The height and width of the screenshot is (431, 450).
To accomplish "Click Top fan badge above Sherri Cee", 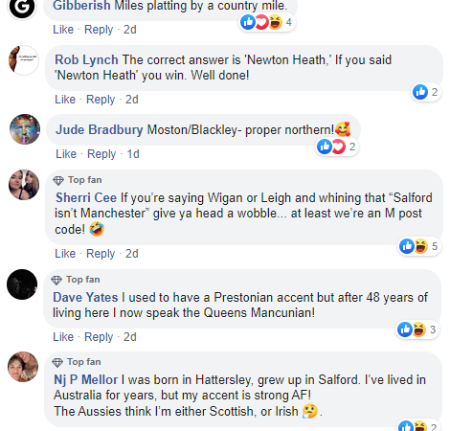I will pyautogui.click(x=78, y=180).
